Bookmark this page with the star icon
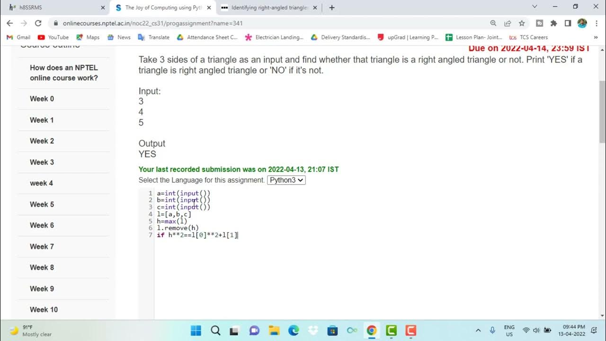The width and height of the screenshot is (606, 341). click(x=522, y=23)
